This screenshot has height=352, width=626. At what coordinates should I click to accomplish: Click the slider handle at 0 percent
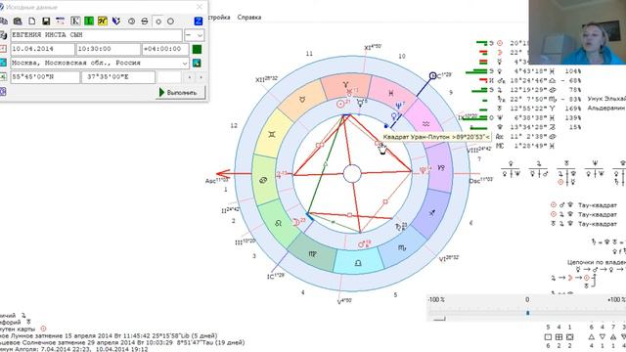pos(527,313)
